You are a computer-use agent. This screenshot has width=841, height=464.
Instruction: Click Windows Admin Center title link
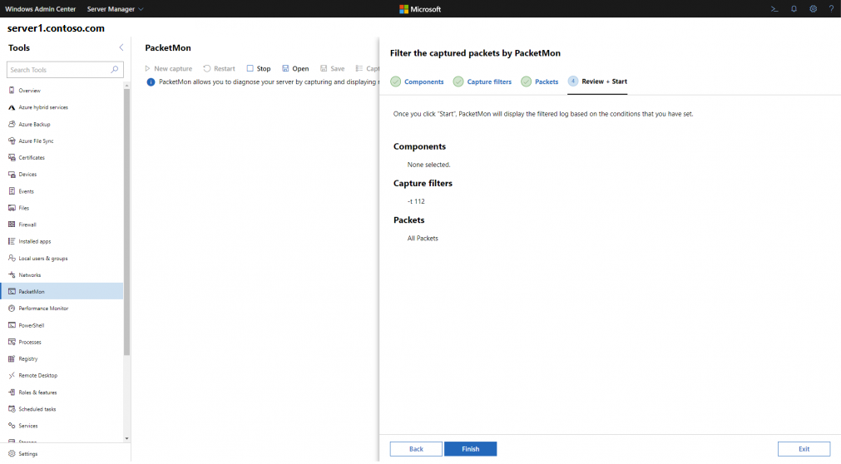point(40,9)
